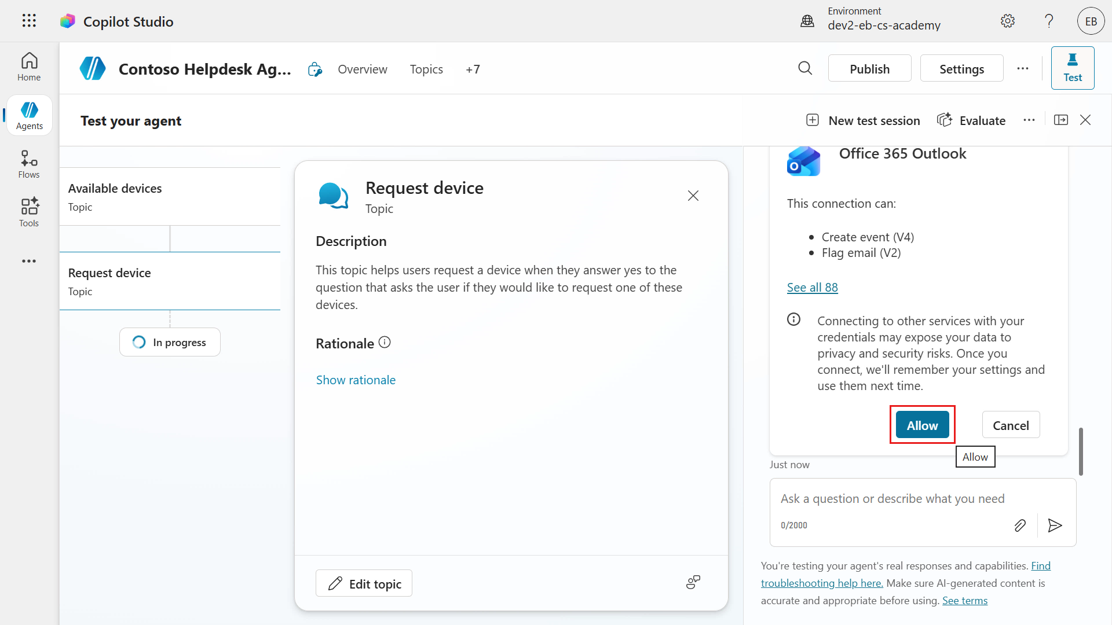This screenshot has height=625, width=1112.
Task: Expand the +7 more tabs menu
Action: tap(473, 69)
